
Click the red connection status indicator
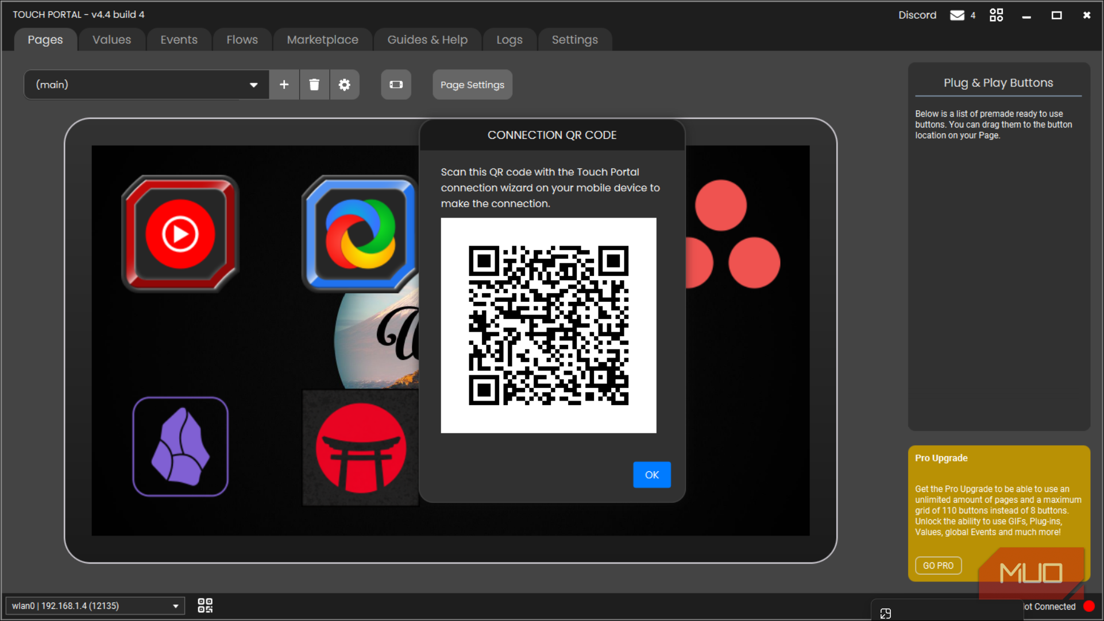pyautogui.click(x=1088, y=606)
